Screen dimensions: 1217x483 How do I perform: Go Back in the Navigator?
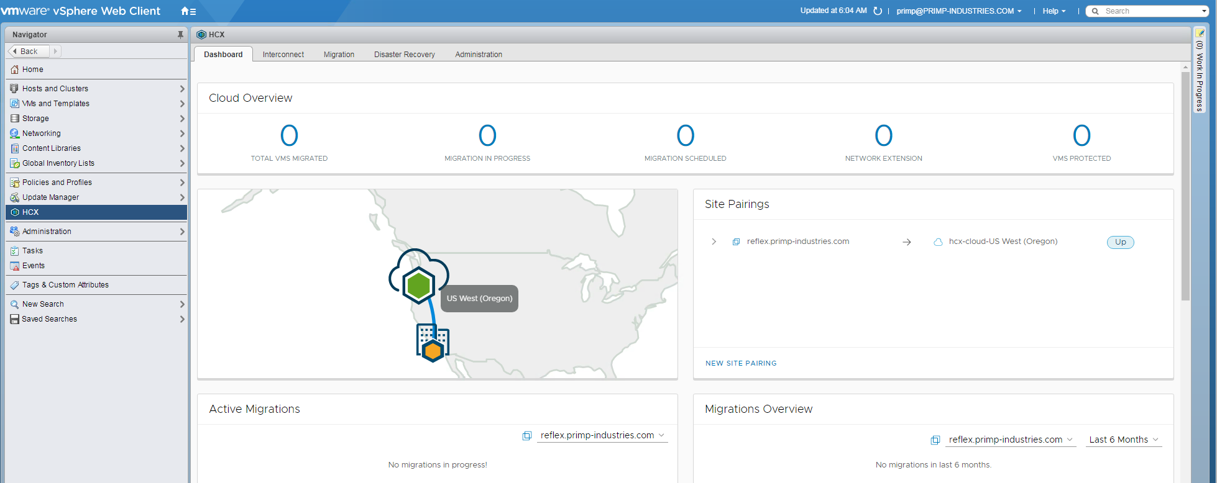coord(28,52)
